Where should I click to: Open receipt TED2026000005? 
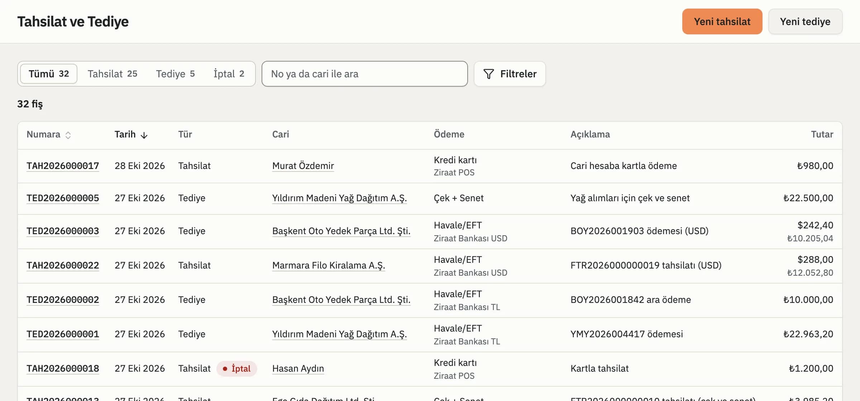point(63,198)
